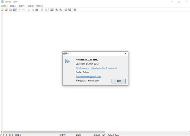
Task: Click the Find binoculars icon
Action: click(42, 10)
